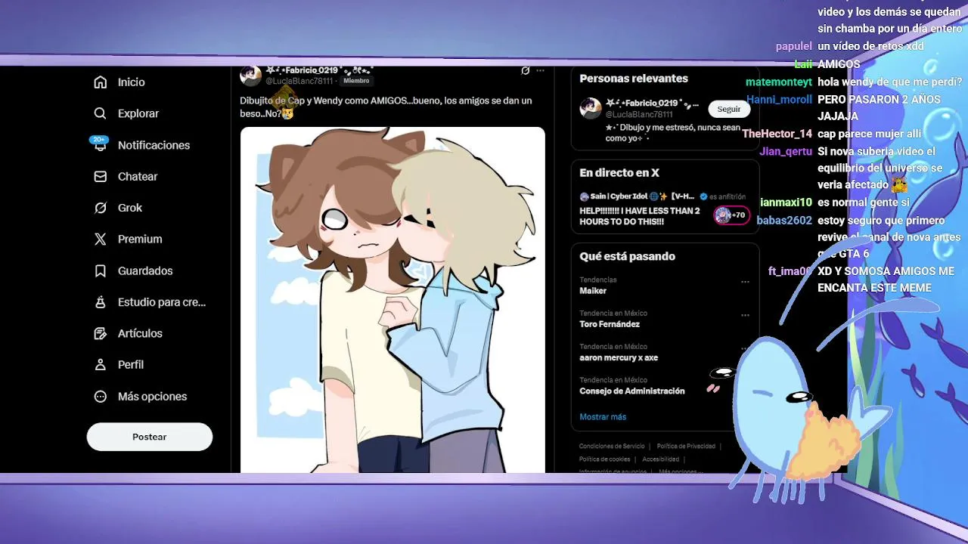968x544 pixels.
Task: Click chat username babas2602
Action: click(x=784, y=221)
